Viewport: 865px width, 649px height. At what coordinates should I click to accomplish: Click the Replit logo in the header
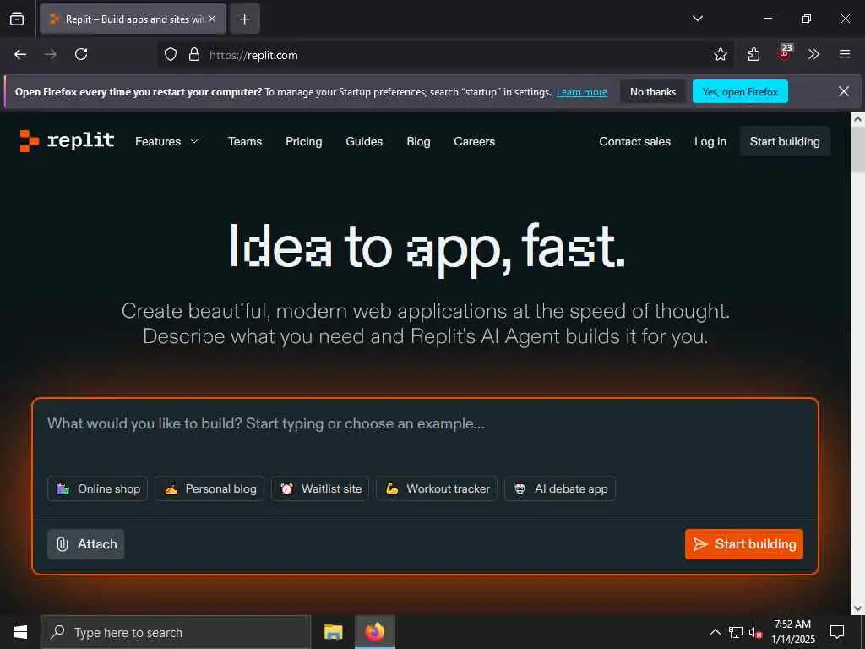(67, 141)
